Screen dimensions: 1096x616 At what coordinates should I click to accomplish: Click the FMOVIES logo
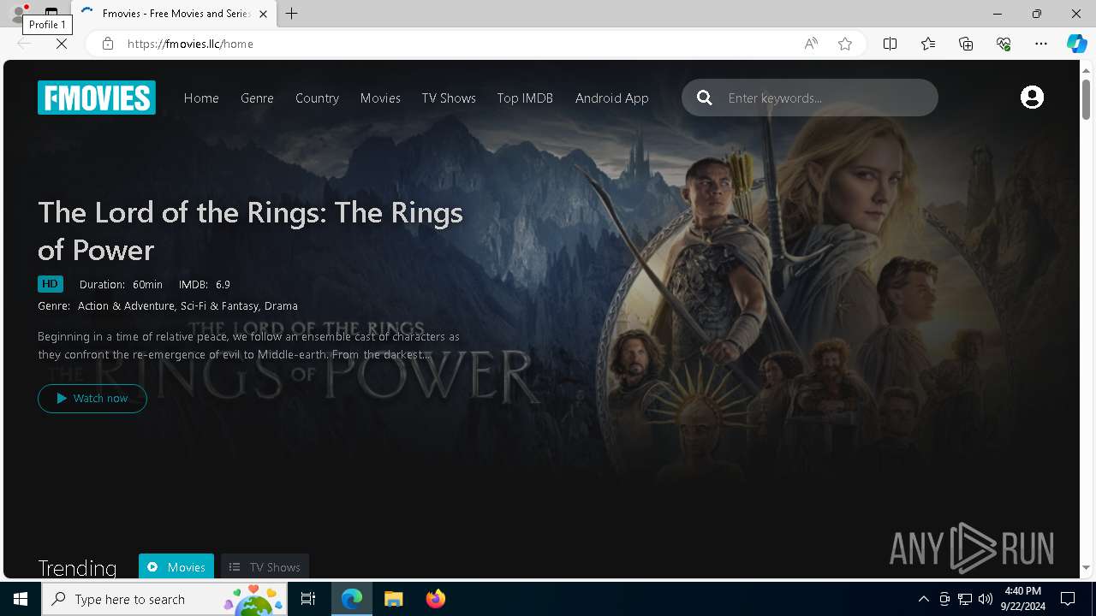[x=97, y=98]
